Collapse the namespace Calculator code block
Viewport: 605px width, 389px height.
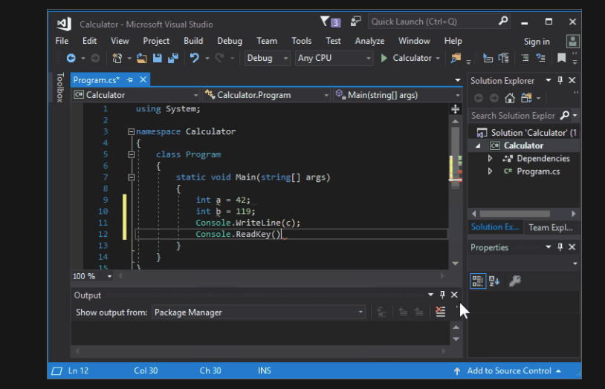click(x=132, y=132)
